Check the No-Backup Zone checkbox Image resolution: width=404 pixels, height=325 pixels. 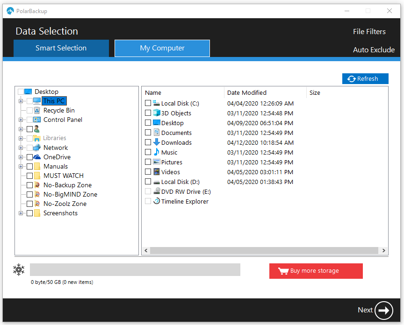(29, 185)
